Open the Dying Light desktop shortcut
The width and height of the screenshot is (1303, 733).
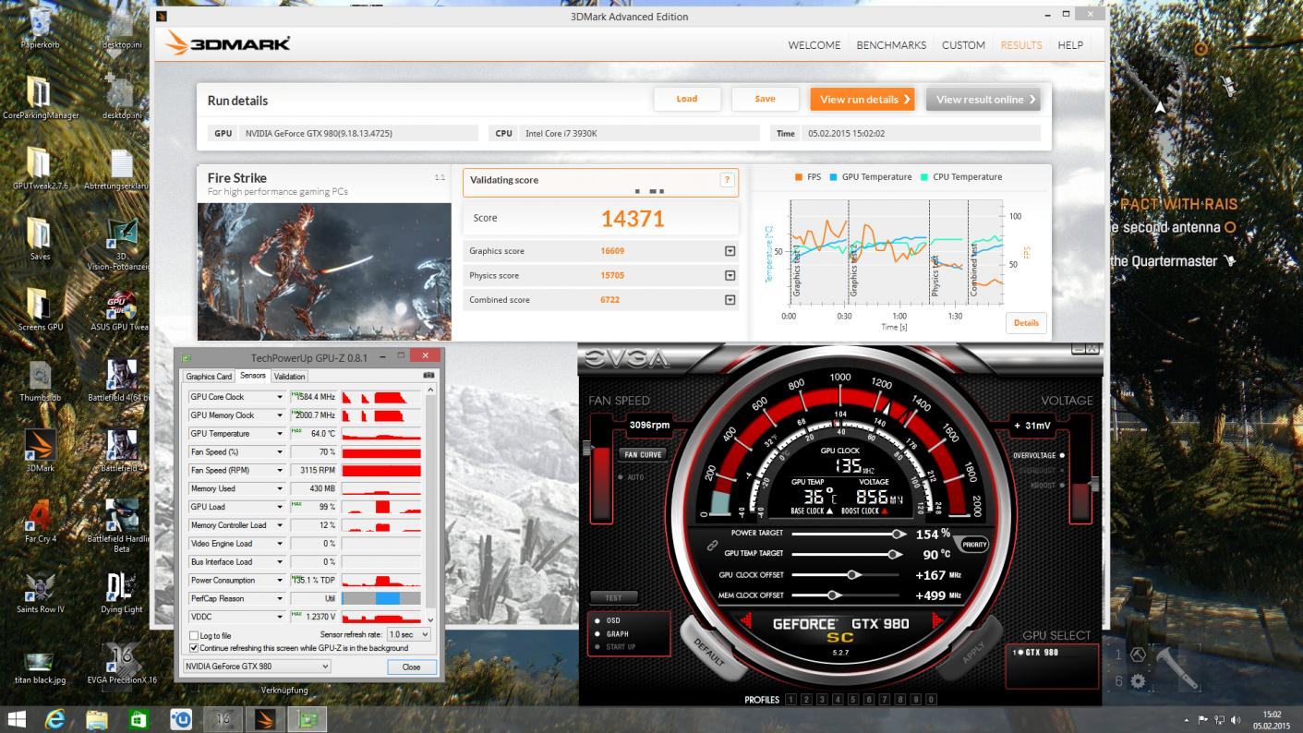(x=122, y=593)
